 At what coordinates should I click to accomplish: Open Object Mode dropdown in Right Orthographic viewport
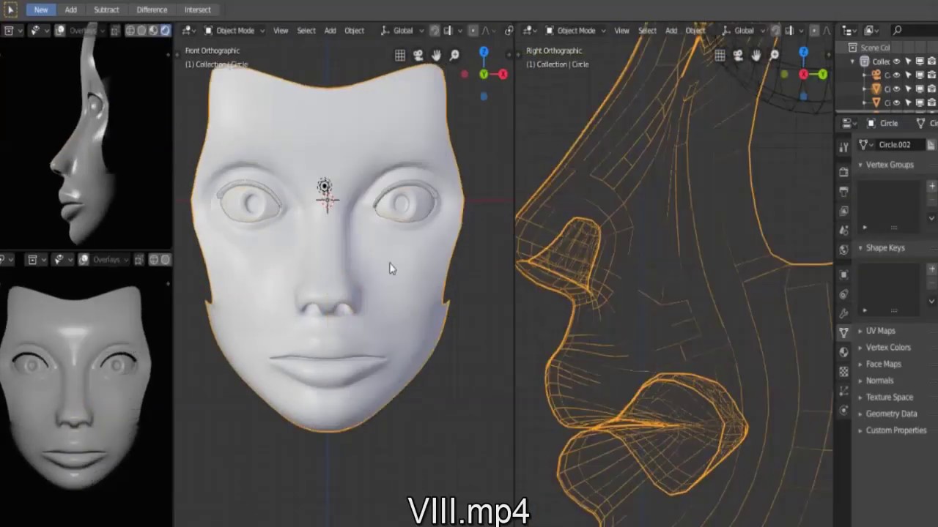[576, 31]
